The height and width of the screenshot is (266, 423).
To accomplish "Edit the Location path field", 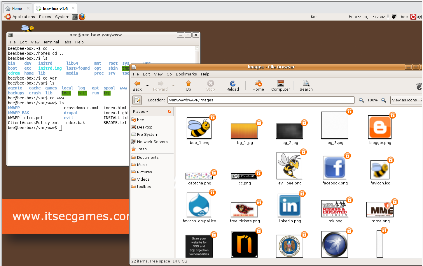I will click(261, 100).
